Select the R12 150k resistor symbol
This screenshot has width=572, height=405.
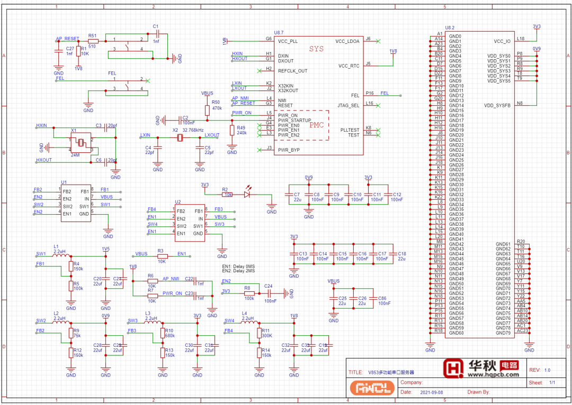tap(71, 353)
